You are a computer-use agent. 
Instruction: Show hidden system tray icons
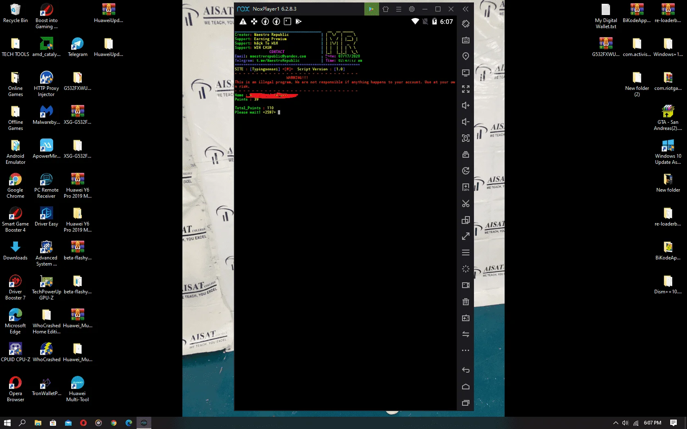615,423
